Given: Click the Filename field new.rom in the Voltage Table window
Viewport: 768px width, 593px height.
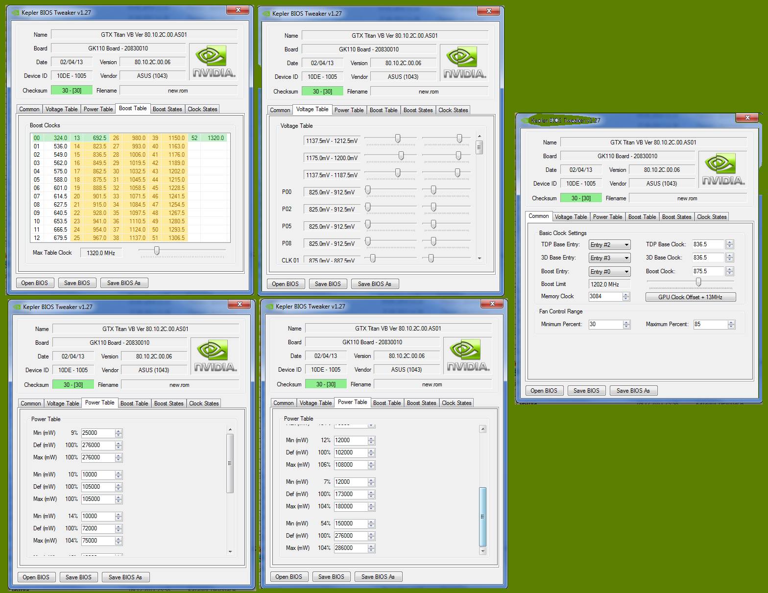Looking at the screenshot, I should 429,92.
